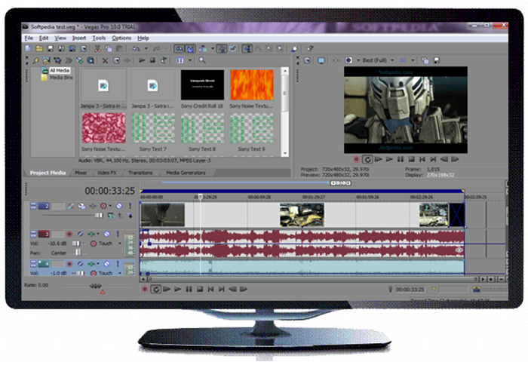Toggle the Normal Edit Tool button
528x368 pixels.
pyautogui.click(x=247, y=49)
